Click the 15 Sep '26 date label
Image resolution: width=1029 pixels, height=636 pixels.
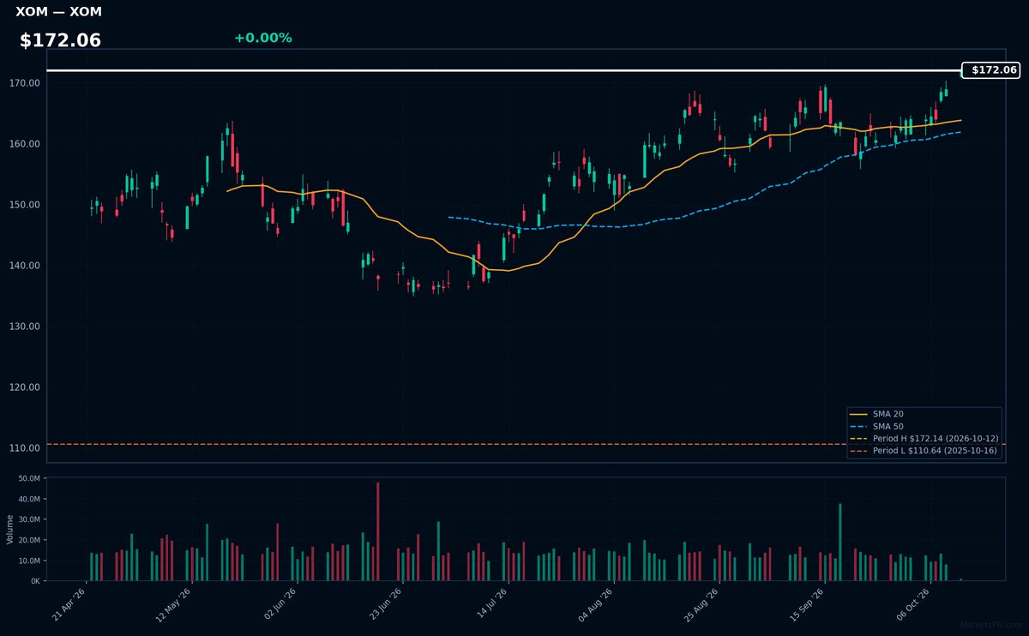(x=808, y=604)
